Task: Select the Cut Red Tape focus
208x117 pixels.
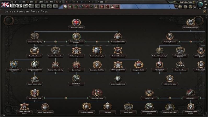Action: (76, 65)
